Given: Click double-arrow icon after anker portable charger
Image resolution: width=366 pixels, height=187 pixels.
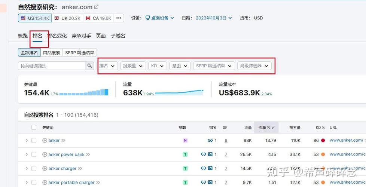Looking at the screenshot, I should click(x=98, y=183).
